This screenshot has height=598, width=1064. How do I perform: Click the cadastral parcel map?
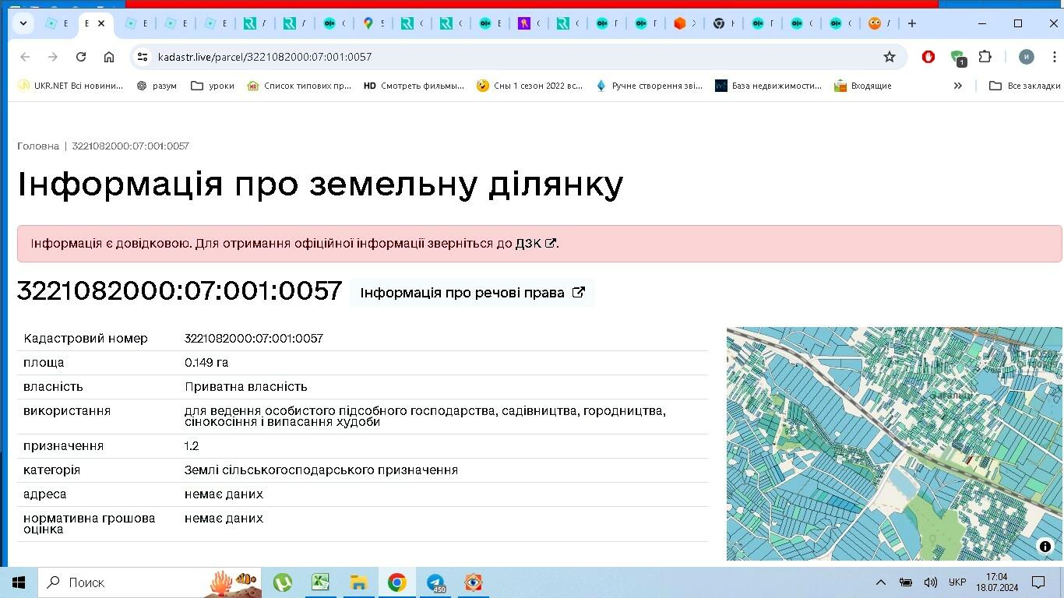click(x=893, y=444)
